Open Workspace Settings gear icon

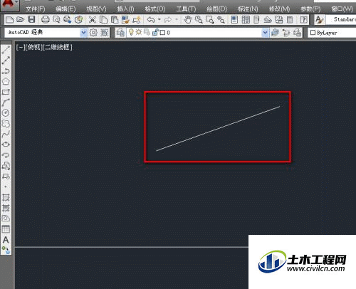point(93,33)
